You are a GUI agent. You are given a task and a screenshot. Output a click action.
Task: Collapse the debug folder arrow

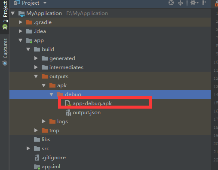[x=52, y=94]
